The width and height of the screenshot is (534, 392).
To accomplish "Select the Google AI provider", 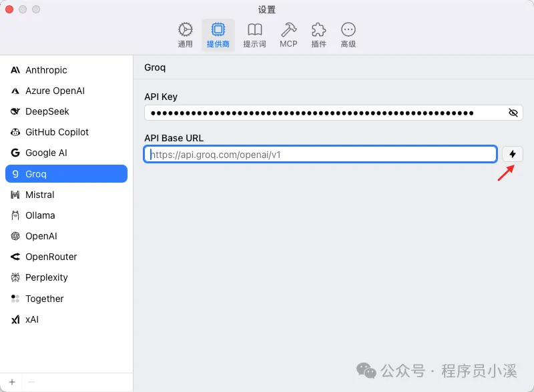I will [x=66, y=153].
